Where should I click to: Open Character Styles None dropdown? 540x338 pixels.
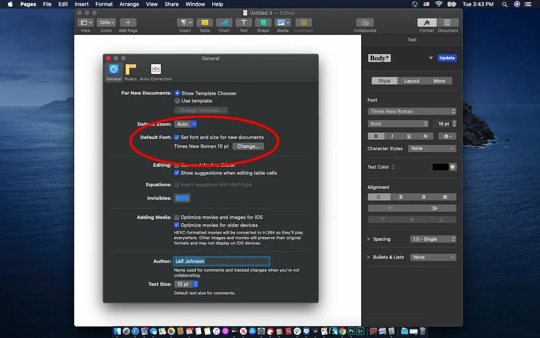pos(432,149)
